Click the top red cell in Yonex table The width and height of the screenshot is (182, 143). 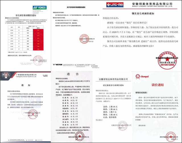pos(38,30)
